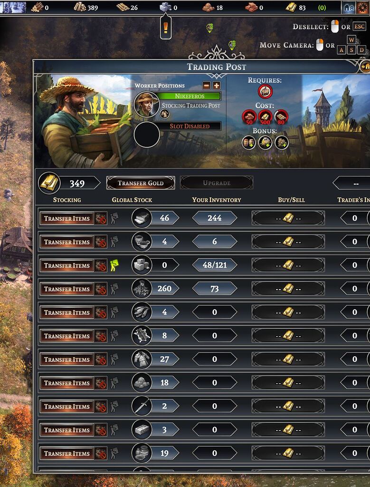The width and height of the screenshot is (370, 487).
Task: Click the animal hide item icon
Action: [142, 335]
